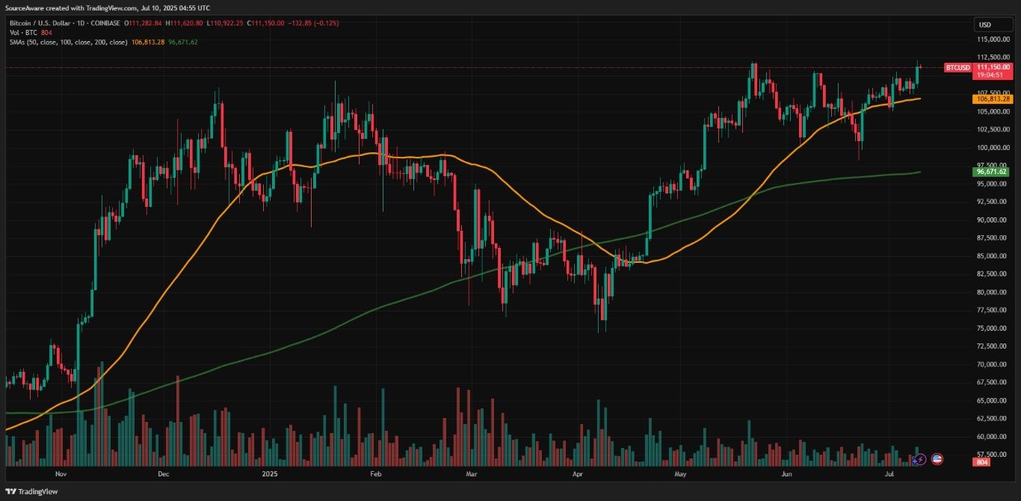Click the SMAs (50, 100, 200) legend entry
The width and height of the screenshot is (1021, 501).
point(67,43)
